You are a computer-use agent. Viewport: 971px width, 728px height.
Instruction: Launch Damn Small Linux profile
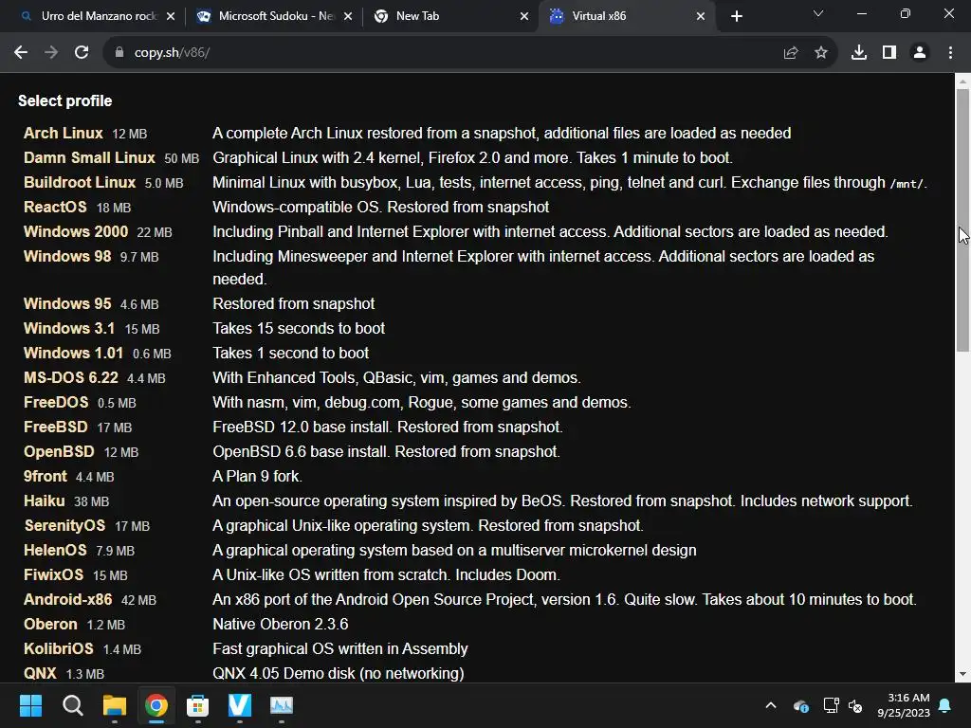[89, 158]
